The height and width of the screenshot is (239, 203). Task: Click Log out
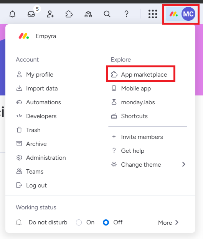pos(31,186)
